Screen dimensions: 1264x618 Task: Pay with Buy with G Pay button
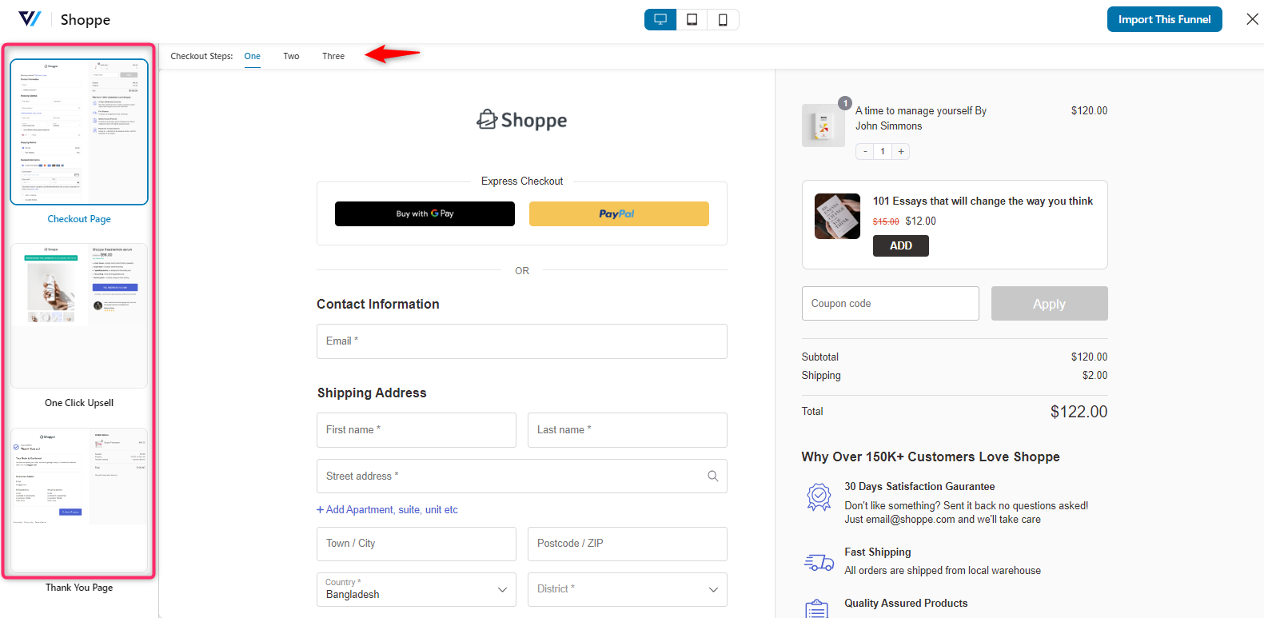(425, 213)
